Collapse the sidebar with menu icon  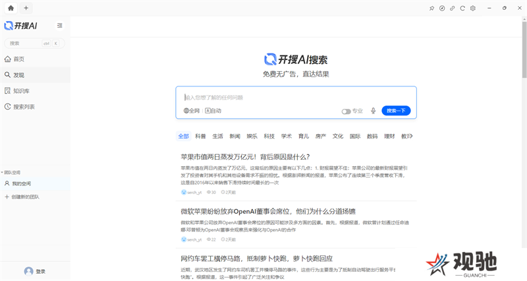[60, 26]
